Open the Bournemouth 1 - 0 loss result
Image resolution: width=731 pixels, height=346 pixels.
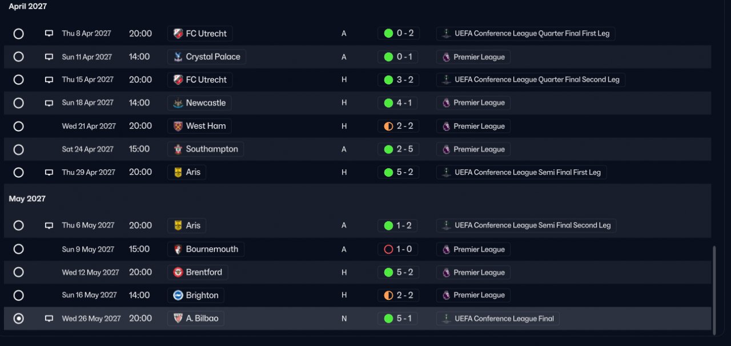coord(397,249)
